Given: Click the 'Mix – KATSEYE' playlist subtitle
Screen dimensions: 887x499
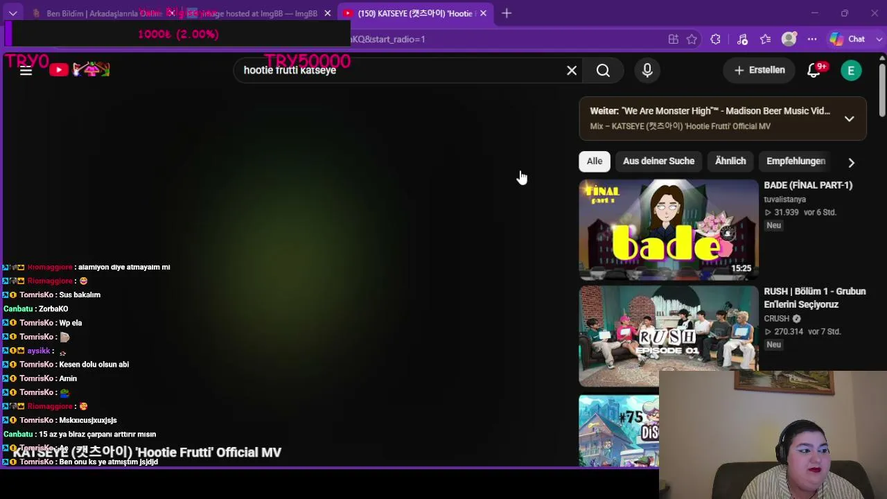Looking at the screenshot, I should [x=680, y=126].
